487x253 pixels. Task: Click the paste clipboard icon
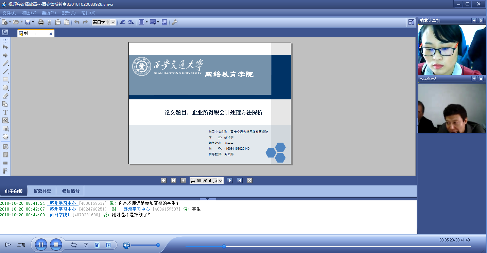67,22
